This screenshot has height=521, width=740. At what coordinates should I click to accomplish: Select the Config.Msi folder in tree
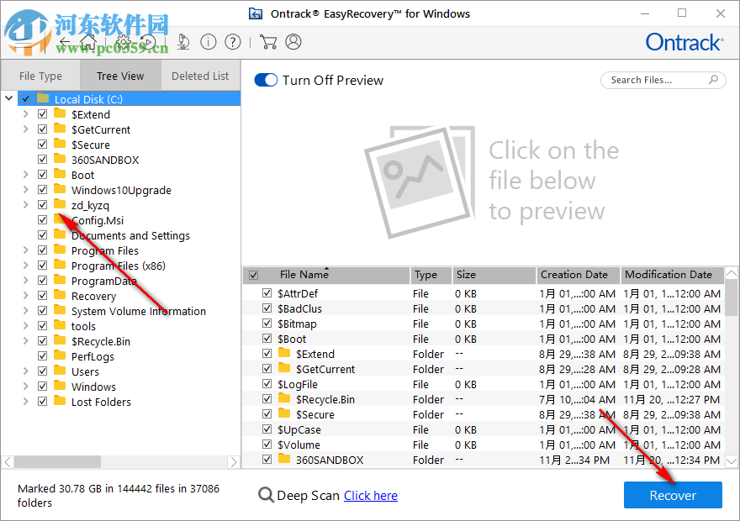[x=98, y=220]
